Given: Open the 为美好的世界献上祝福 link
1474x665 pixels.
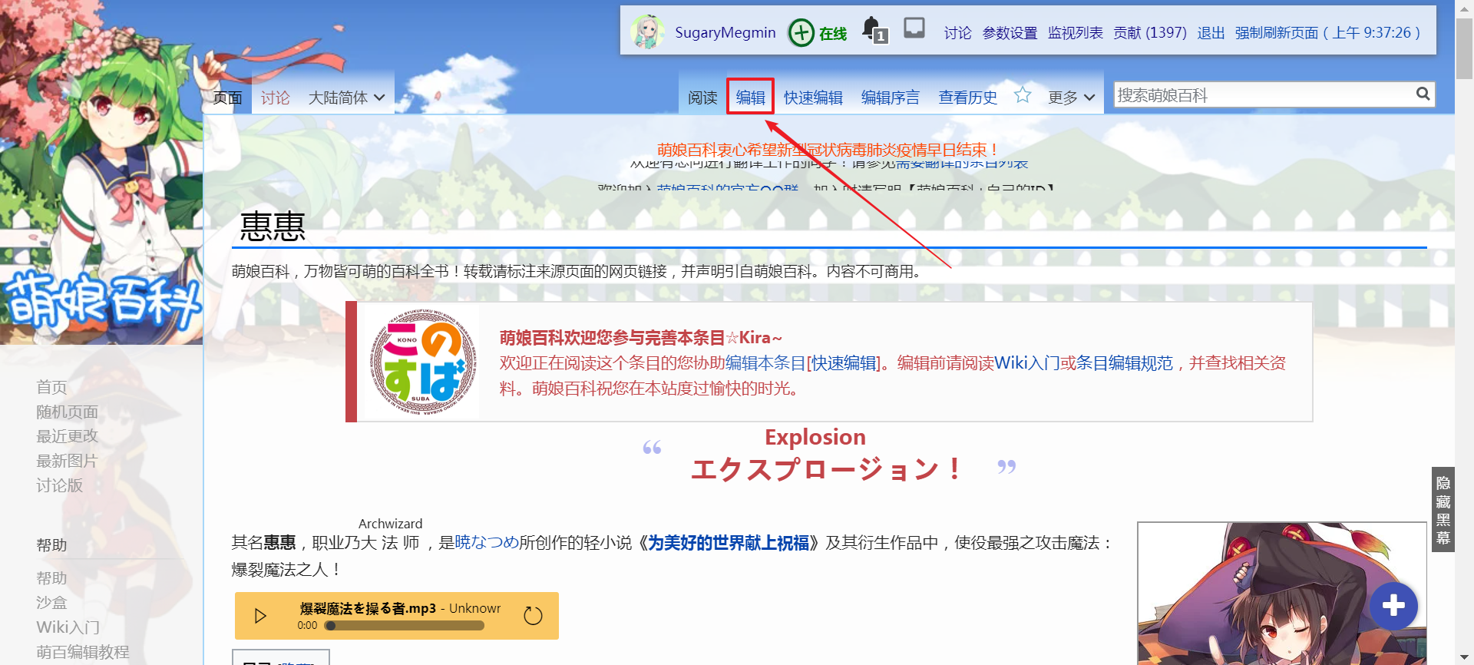Looking at the screenshot, I should click(x=729, y=543).
